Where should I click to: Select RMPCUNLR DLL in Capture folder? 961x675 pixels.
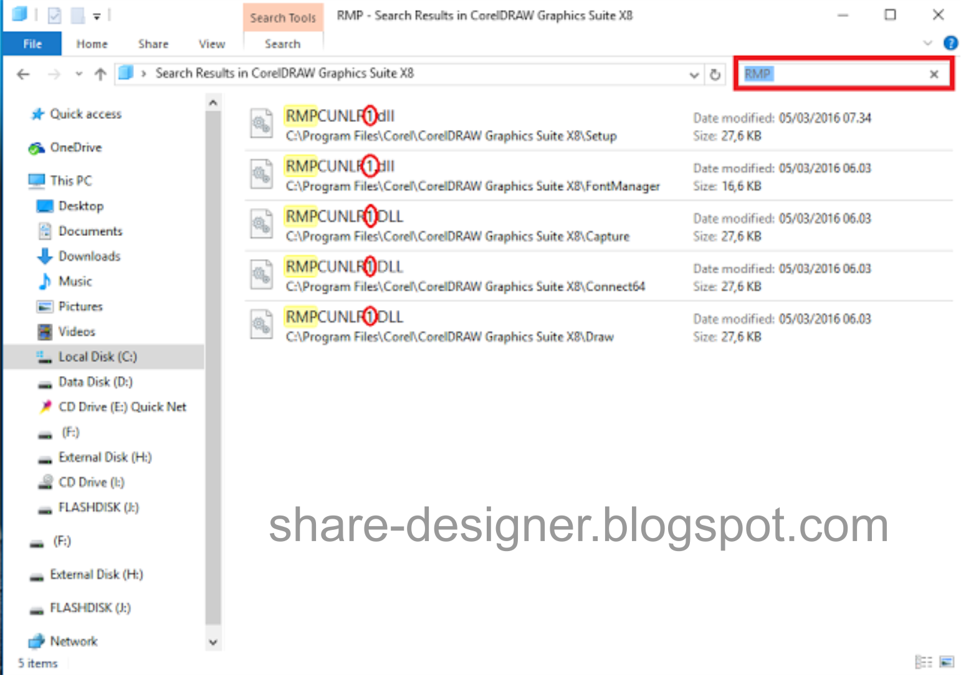tap(598, 225)
